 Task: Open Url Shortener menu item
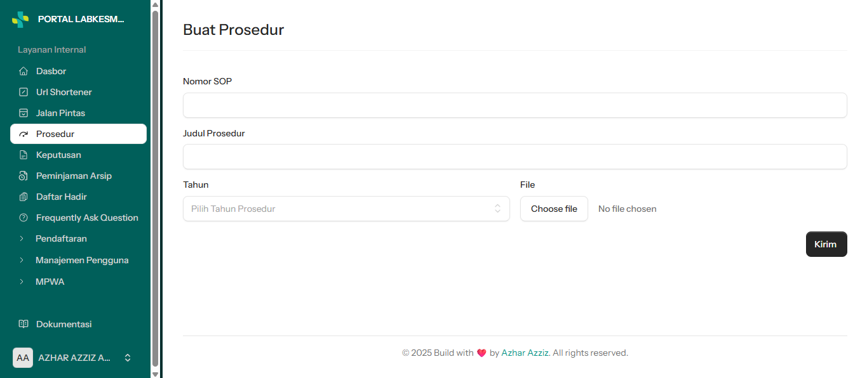[78, 92]
